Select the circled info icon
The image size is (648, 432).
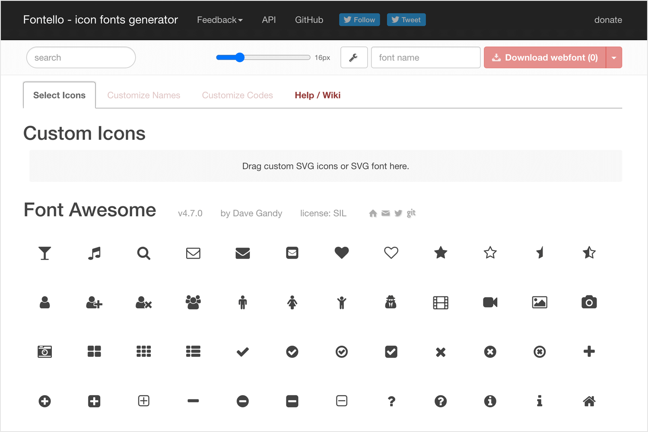pos(490,401)
